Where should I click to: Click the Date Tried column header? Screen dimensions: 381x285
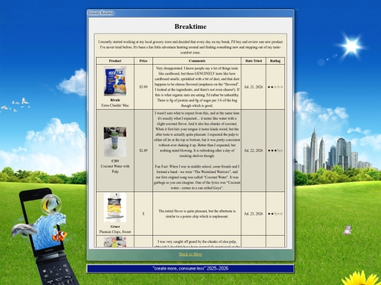(x=253, y=61)
